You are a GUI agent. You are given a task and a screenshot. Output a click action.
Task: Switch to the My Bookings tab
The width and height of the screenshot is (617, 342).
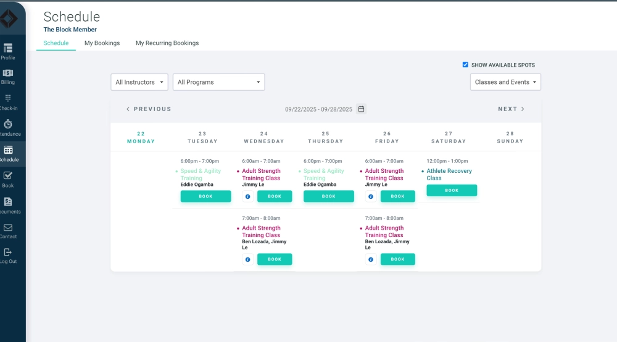(102, 43)
